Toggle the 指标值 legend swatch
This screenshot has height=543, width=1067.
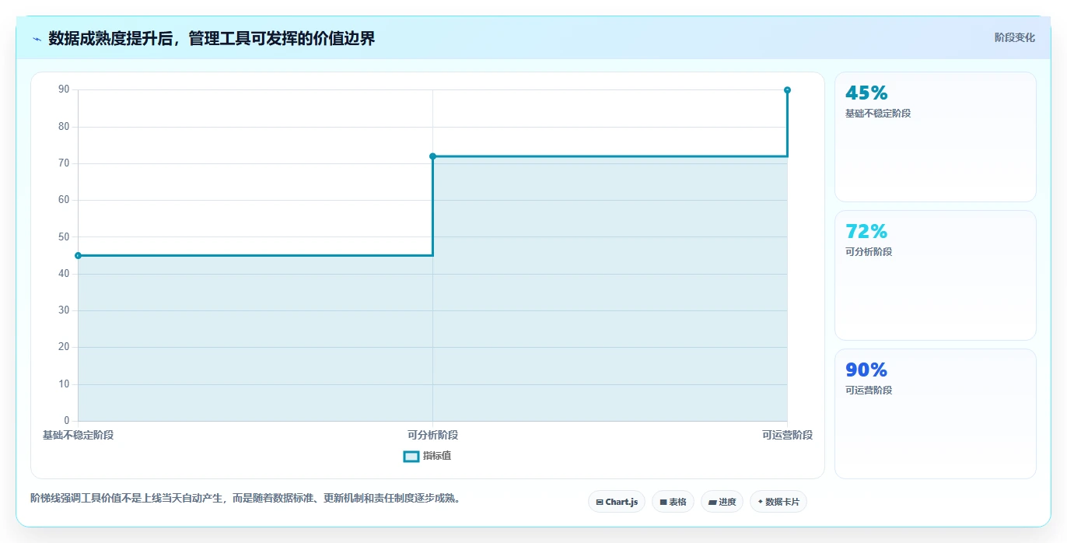click(411, 456)
